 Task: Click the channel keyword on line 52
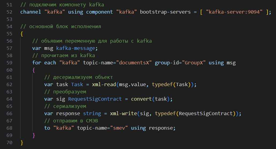(x=30, y=12)
